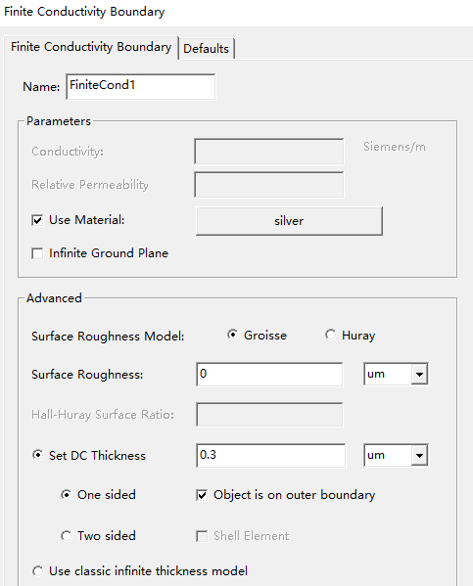Screen dimensions: 473x586
Task: Click the Surface Roughness value field
Action: click(269, 374)
